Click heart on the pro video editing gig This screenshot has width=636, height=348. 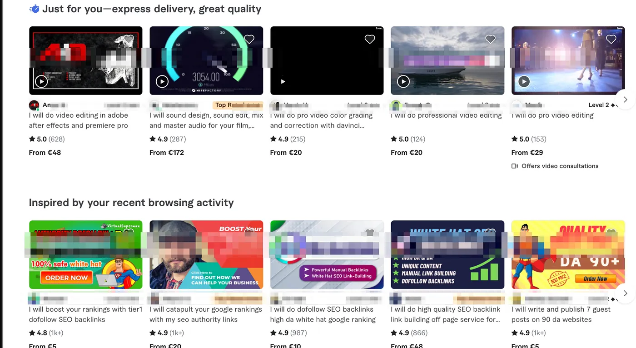pyautogui.click(x=611, y=39)
